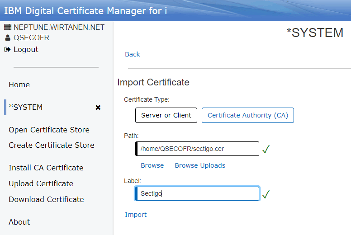Click the Path: label
This screenshot has width=351, height=235.
[x=131, y=136]
